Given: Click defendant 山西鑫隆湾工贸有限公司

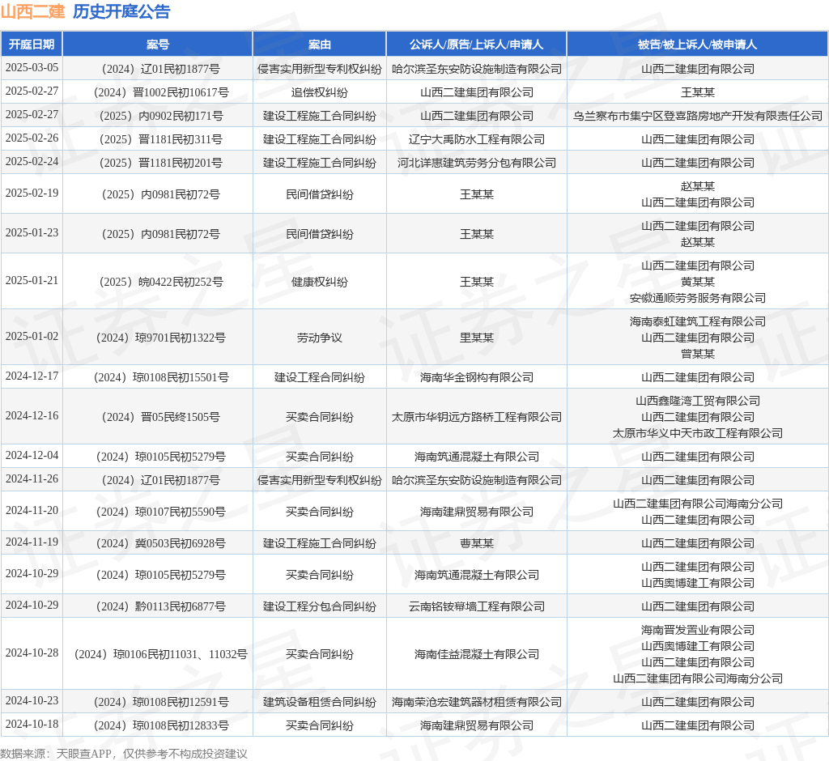Looking at the screenshot, I should pos(697,401).
